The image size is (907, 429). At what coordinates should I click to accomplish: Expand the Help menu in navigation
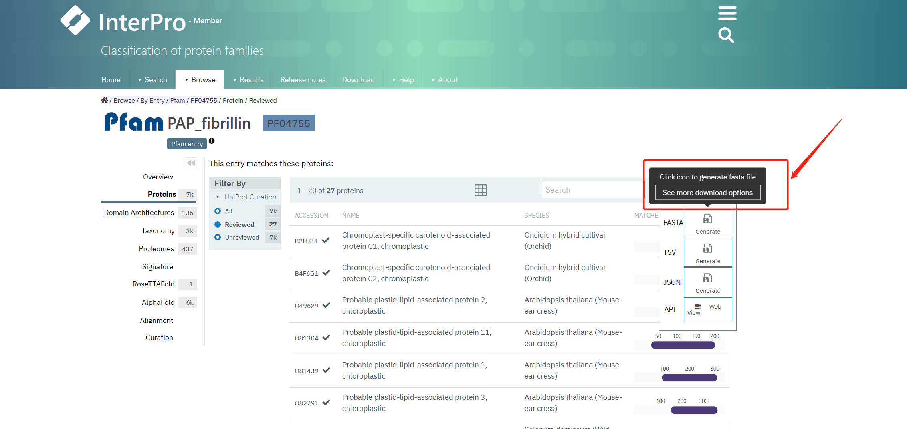[403, 80]
